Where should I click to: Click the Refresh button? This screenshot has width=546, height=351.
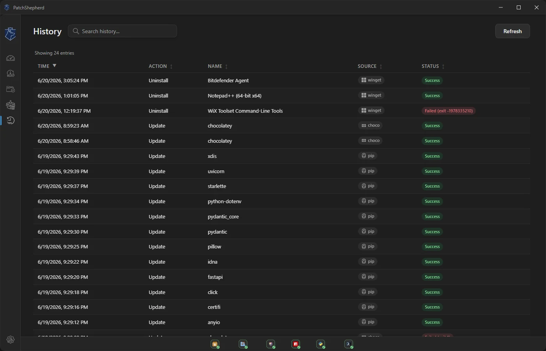512,31
